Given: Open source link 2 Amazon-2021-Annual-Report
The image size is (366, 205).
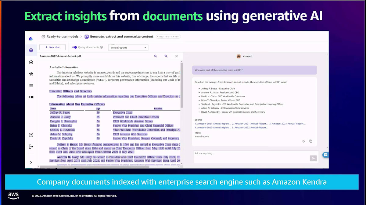Looking at the screenshot, I should click(x=250, y=124).
